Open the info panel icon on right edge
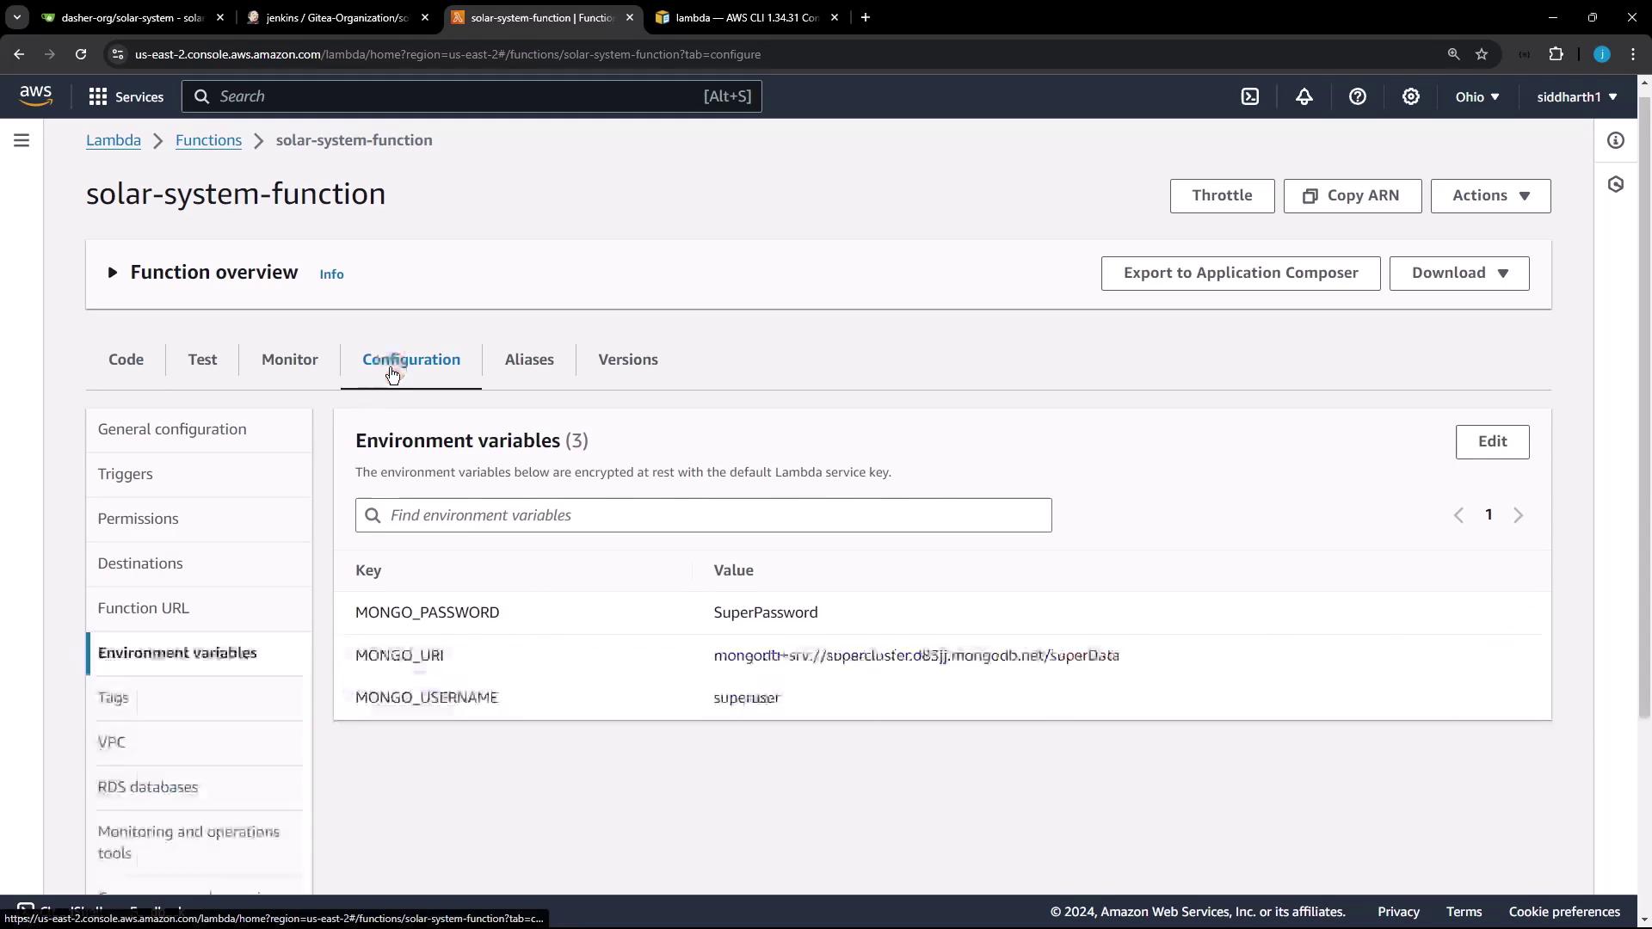This screenshot has width=1652, height=929. 1616,140
